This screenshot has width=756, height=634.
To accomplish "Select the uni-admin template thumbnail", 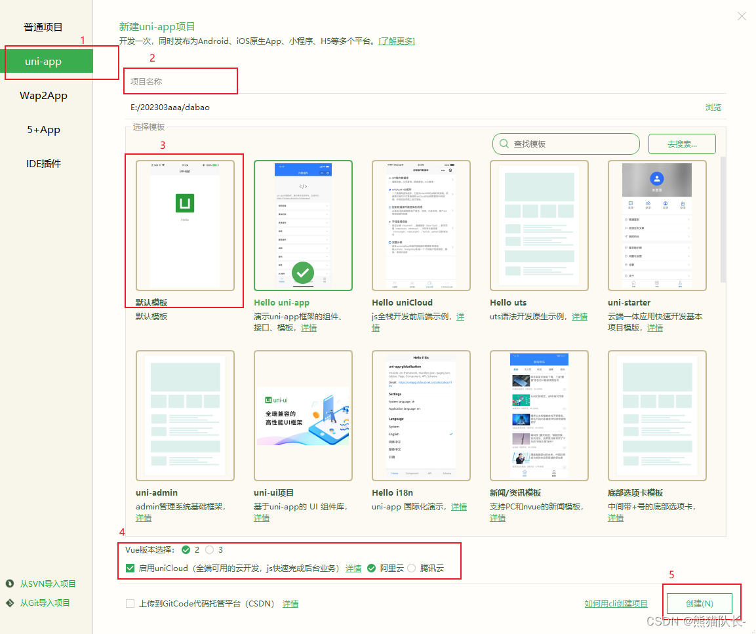I will pyautogui.click(x=185, y=416).
